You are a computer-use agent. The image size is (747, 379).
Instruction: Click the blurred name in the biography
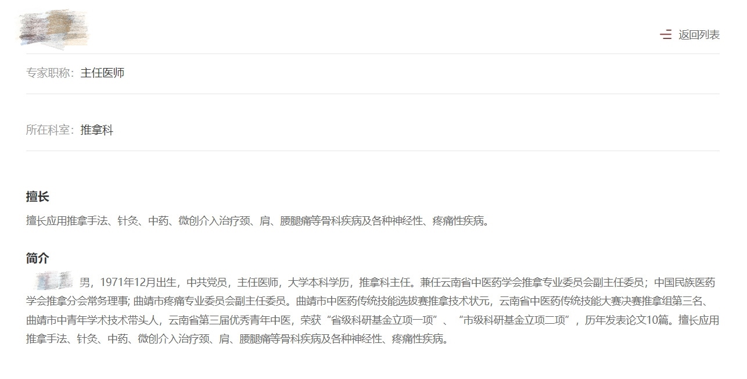click(x=53, y=281)
